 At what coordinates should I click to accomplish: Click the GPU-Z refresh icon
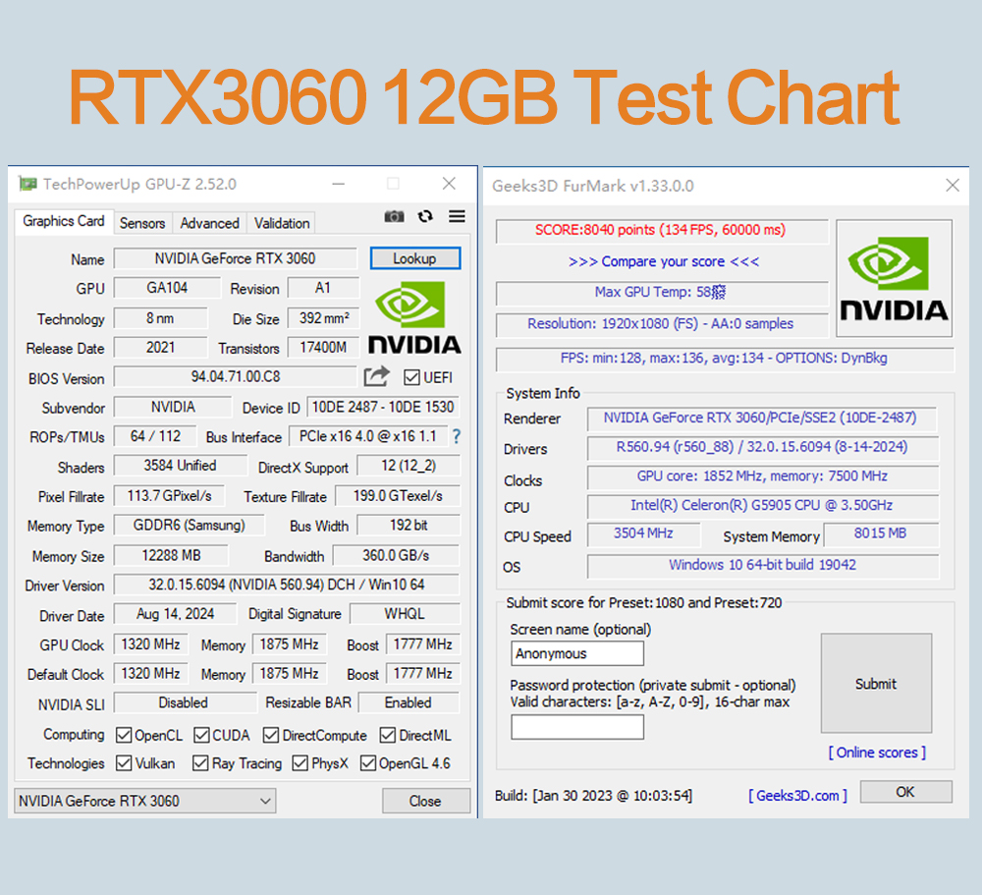coord(425,216)
